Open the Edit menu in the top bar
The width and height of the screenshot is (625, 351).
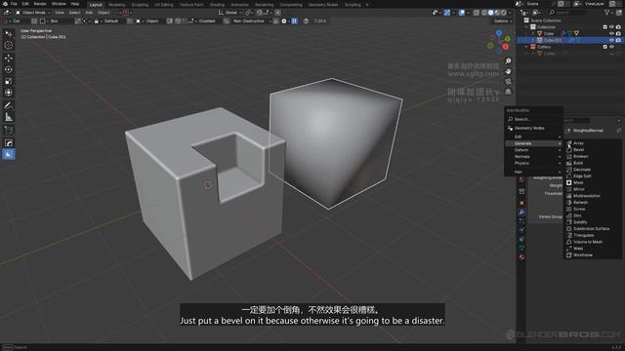coord(25,4)
